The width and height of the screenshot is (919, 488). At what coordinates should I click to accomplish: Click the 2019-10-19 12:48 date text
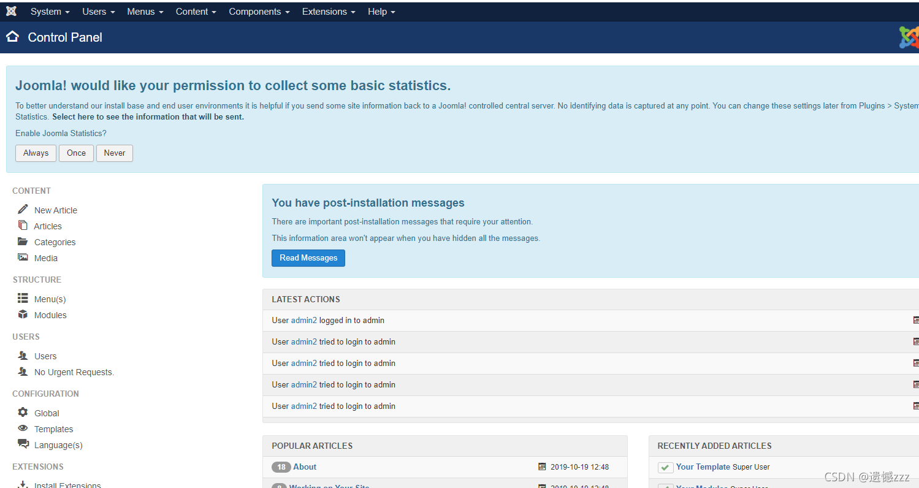580,467
